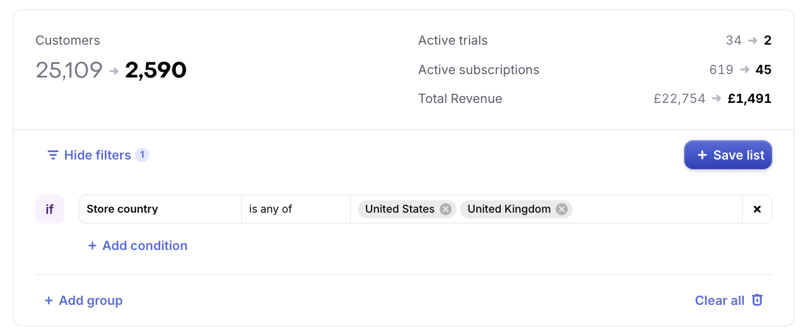Open the 'is any of' operator dropdown
Screen dimensions: 810x336
pyautogui.click(x=296, y=209)
